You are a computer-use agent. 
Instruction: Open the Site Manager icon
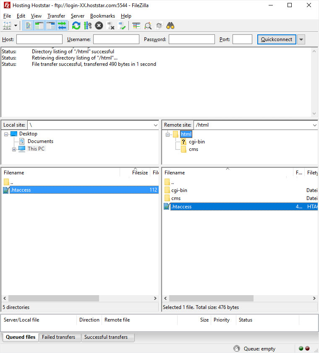pos(7,26)
